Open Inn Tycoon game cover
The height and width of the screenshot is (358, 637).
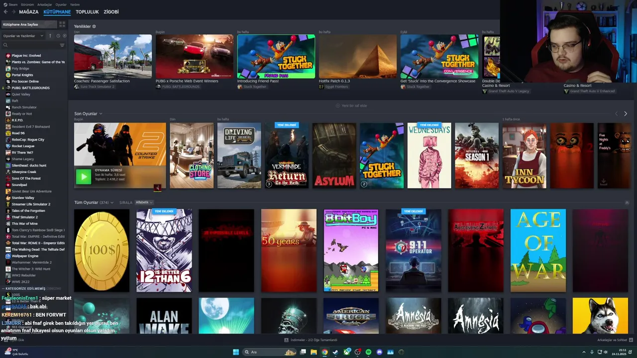pos(524,156)
